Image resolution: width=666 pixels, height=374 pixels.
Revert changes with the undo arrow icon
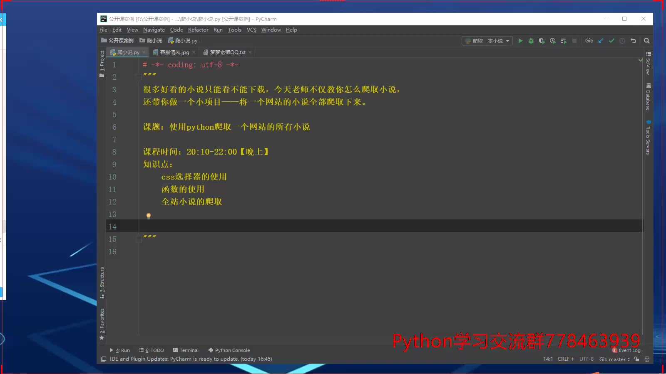click(x=634, y=41)
